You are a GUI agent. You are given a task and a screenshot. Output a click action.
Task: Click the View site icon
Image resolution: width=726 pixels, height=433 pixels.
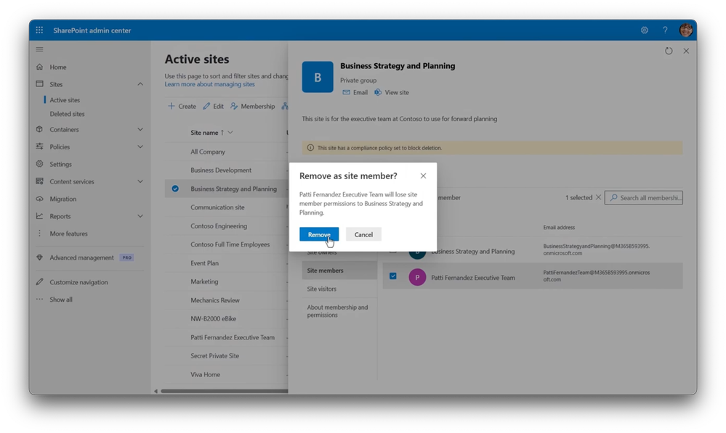click(x=378, y=92)
